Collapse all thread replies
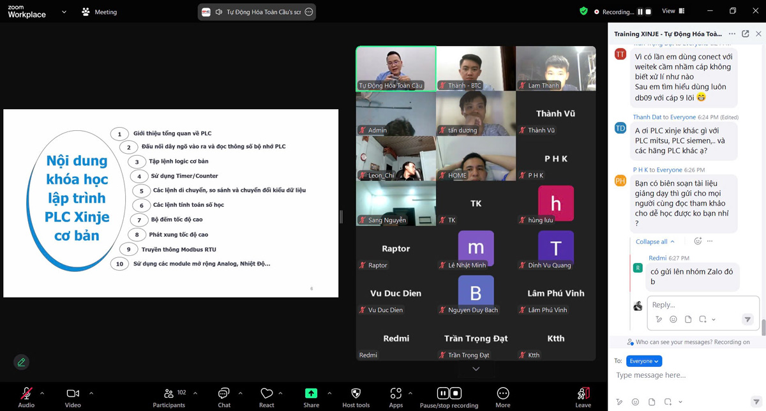Viewport: 766px width, 411px height. tap(654, 242)
